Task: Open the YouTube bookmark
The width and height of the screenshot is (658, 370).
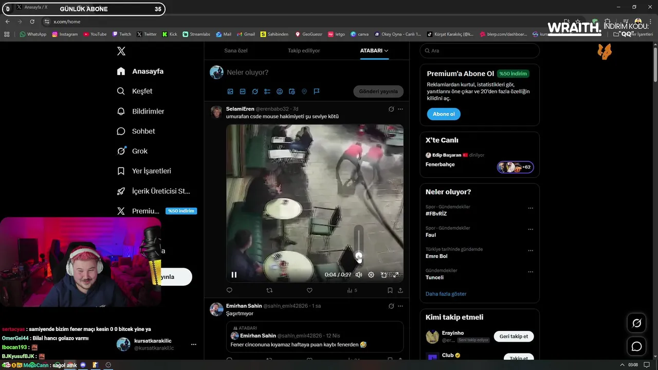Action: [95, 34]
